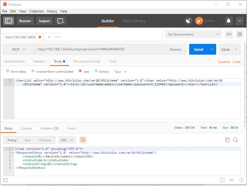Open the Code link
Image resolution: width=247 pixels, height=186 pixels.
point(236,62)
